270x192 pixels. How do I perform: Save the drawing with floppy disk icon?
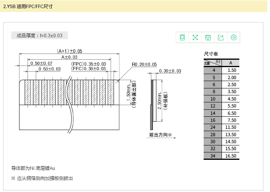tap(208, 37)
